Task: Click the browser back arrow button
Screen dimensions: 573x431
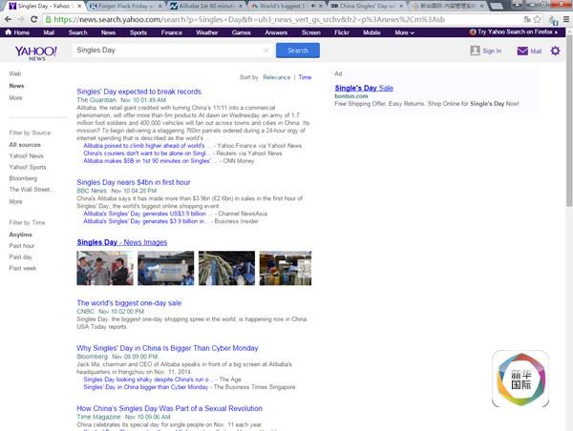Action: [10, 18]
